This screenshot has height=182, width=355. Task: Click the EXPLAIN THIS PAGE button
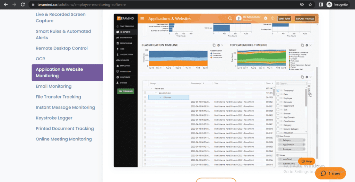tap(305, 19)
